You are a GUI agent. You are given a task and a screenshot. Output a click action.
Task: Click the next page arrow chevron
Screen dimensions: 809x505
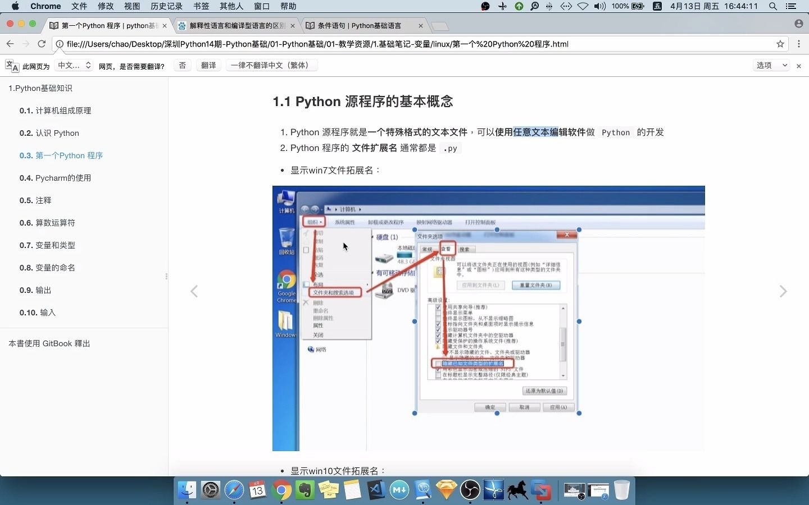(783, 291)
